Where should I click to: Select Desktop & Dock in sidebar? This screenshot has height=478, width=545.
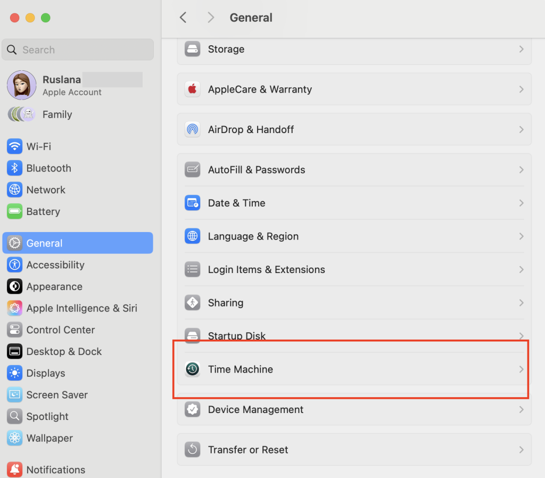(64, 351)
